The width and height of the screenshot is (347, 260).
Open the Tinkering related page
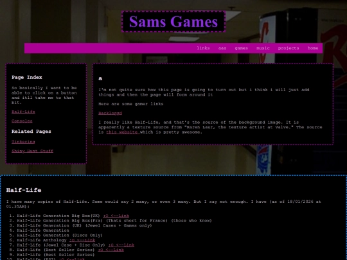tap(23, 142)
